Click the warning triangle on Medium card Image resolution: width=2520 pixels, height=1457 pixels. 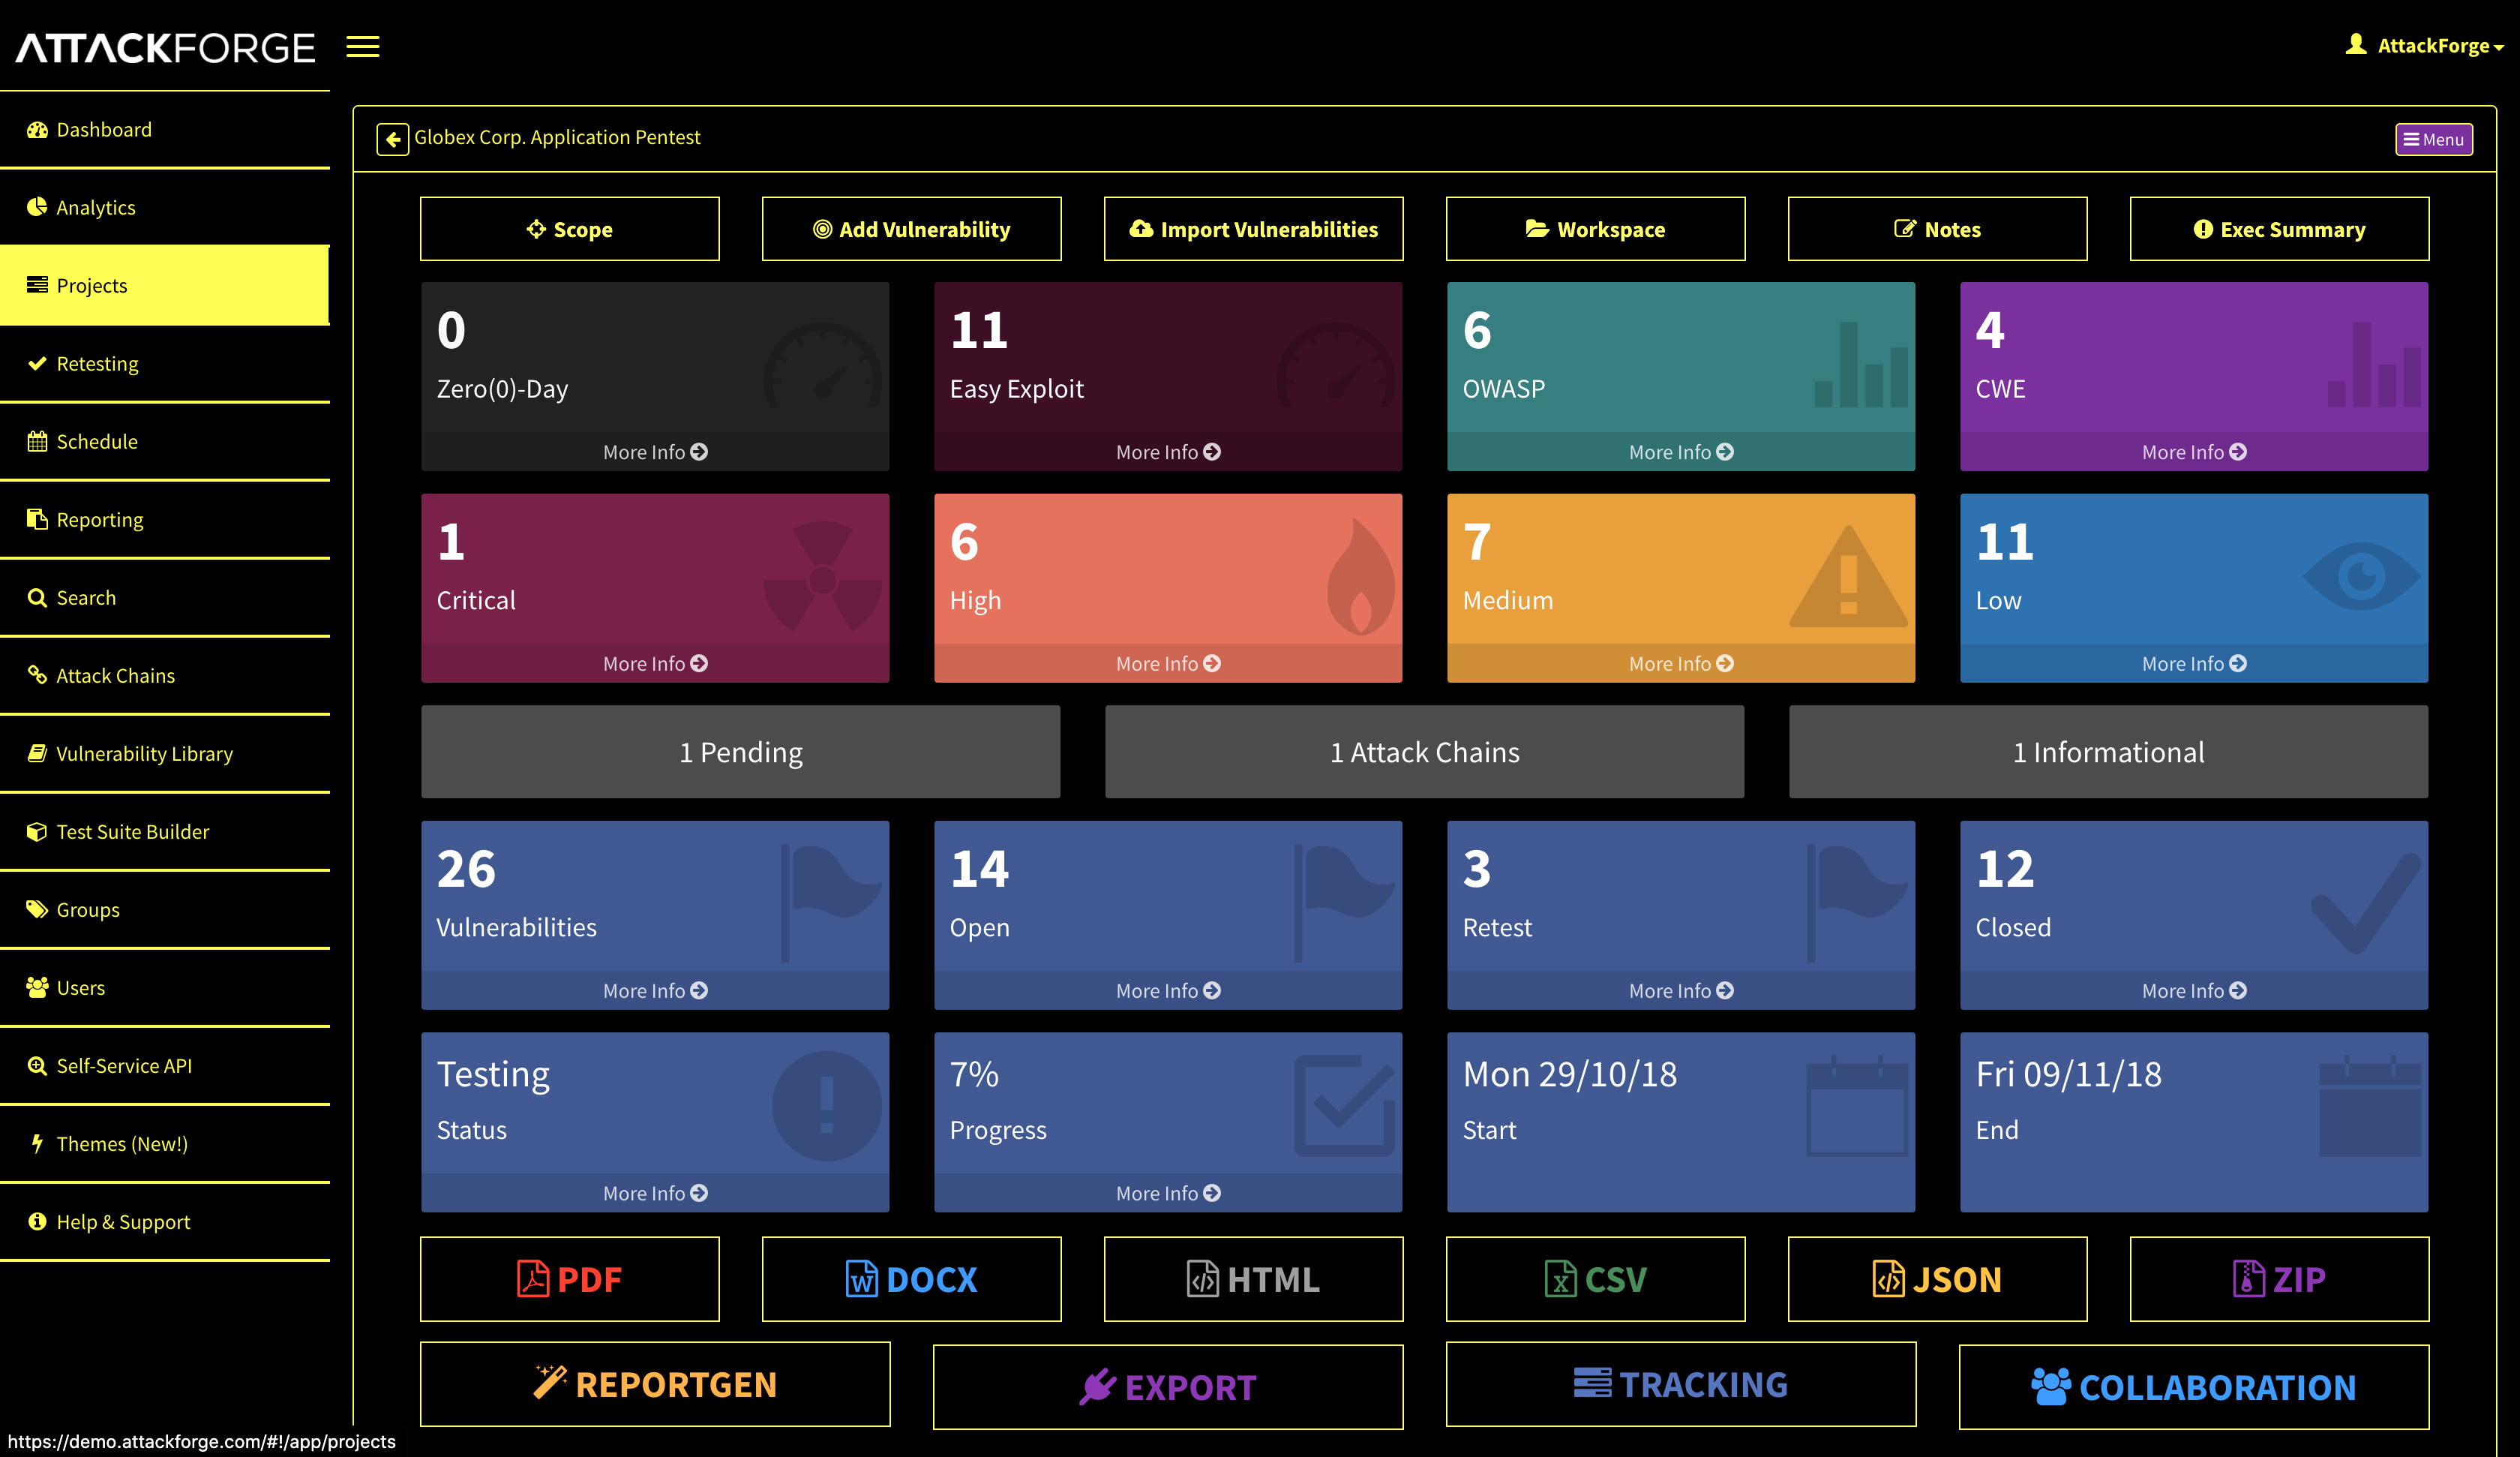click(x=1848, y=578)
